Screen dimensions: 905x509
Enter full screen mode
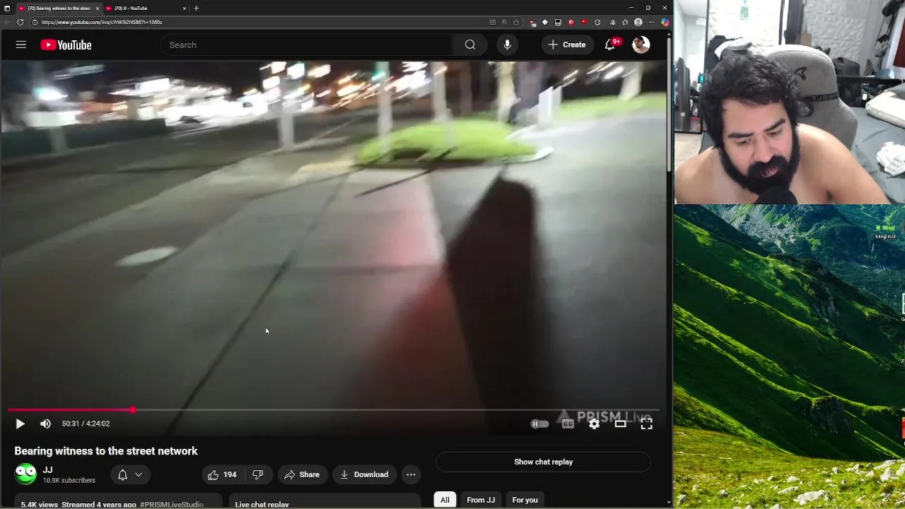pyautogui.click(x=646, y=423)
